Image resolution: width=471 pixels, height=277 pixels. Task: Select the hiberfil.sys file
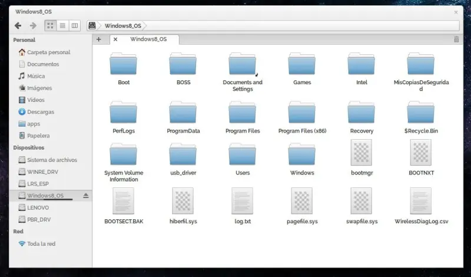click(183, 206)
